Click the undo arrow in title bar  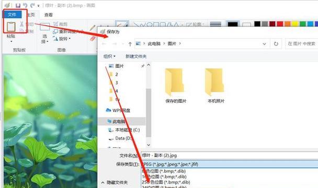pos(25,5)
